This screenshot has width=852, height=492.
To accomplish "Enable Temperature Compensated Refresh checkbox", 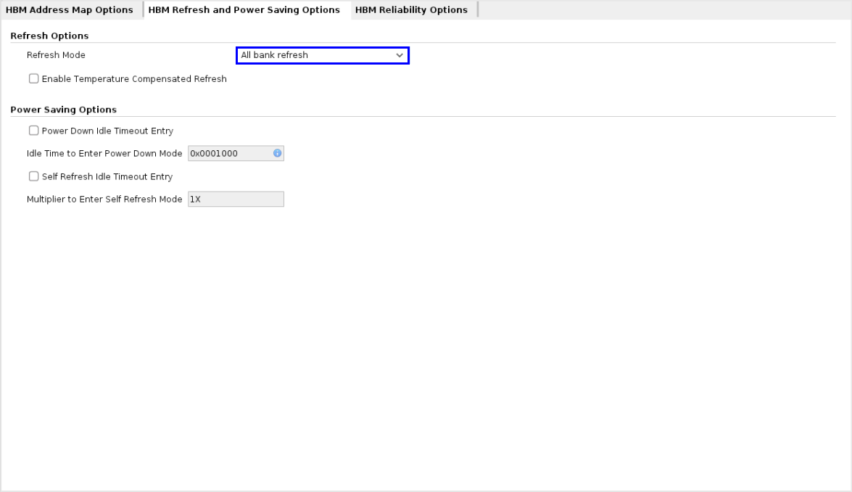I will (x=34, y=79).
